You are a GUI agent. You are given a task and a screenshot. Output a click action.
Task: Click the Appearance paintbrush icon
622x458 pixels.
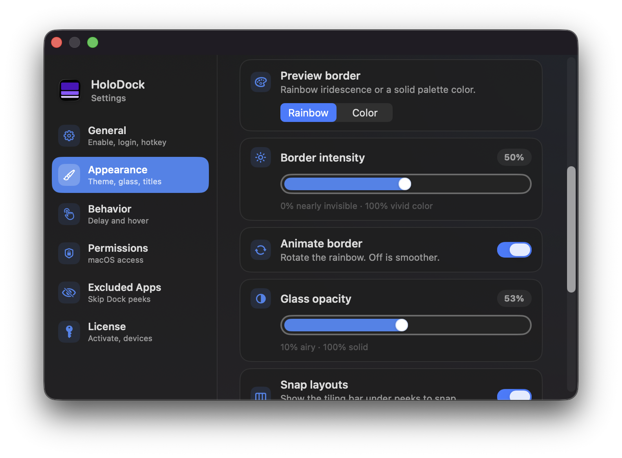pyautogui.click(x=69, y=175)
